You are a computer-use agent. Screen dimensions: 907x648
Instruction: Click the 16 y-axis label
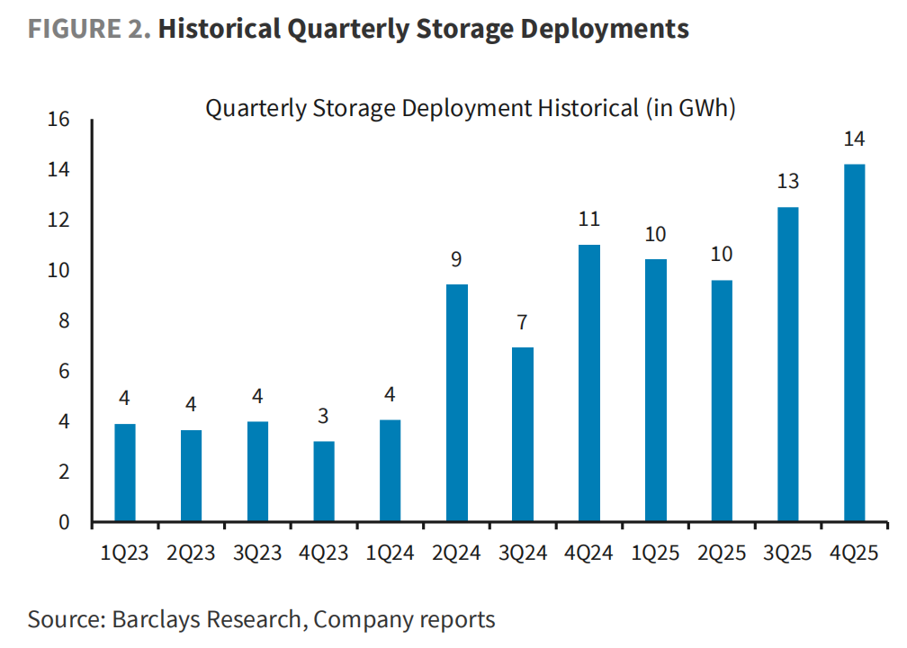tap(58, 119)
